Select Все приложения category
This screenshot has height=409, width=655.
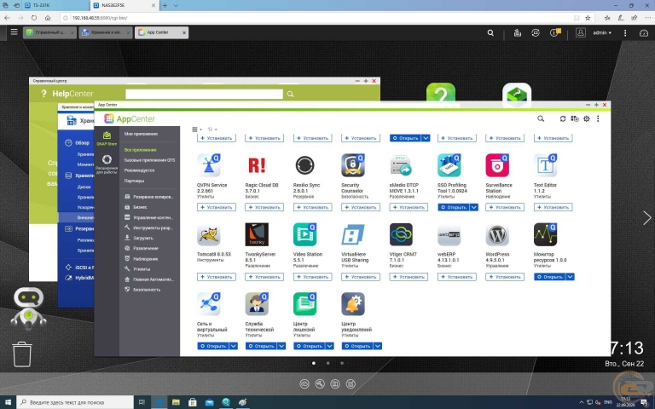(140, 150)
